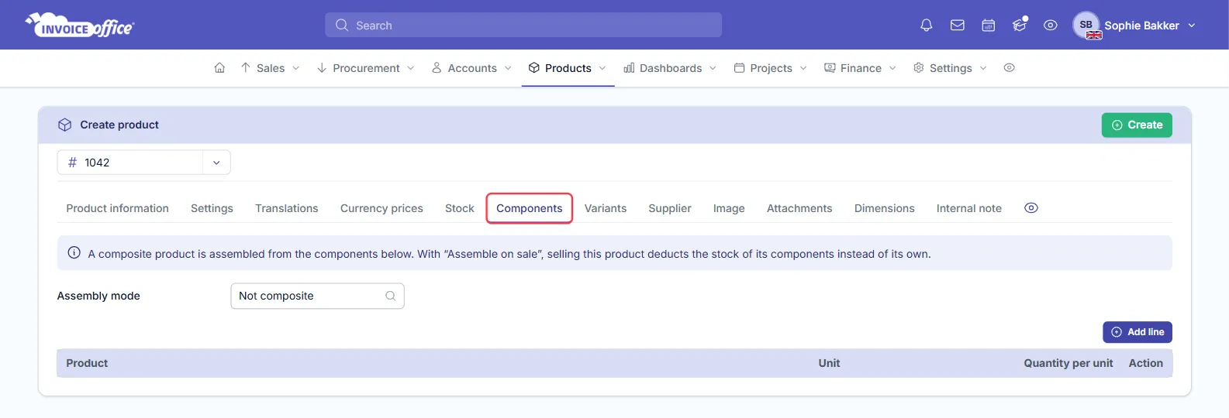The image size is (1229, 418).
Task: Open the calendar icon in header
Action: pyautogui.click(x=988, y=26)
